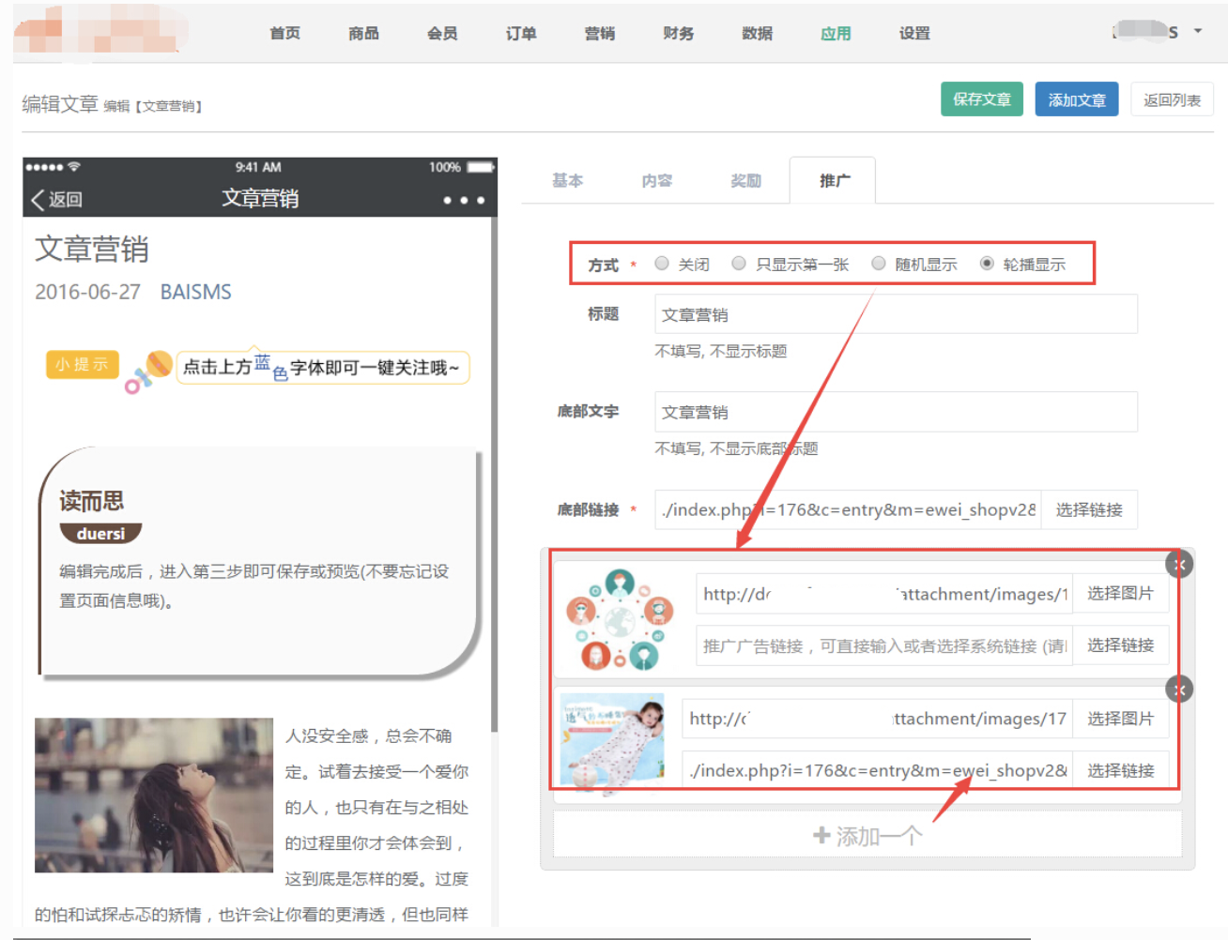This screenshot has width=1228, height=940.
Task: Click the 小提示 orange badge in preview
Action: click(x=82, y=364)
